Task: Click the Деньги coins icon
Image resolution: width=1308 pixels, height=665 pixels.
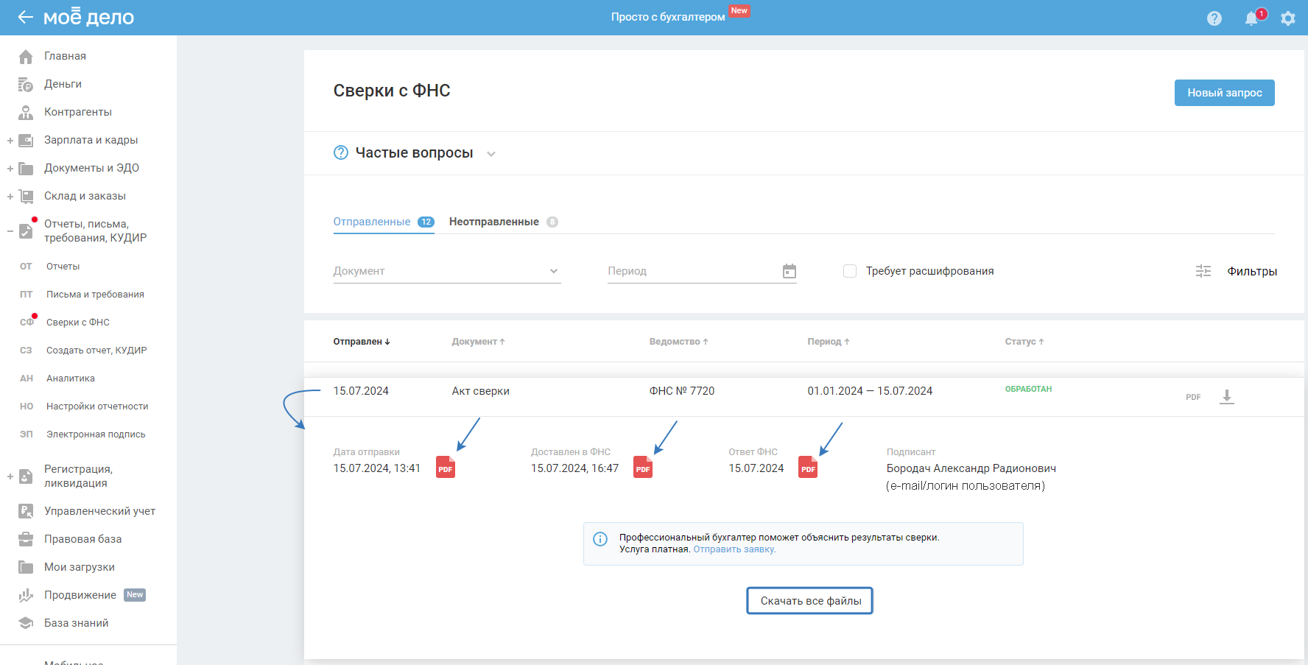Action: [26, 85]
